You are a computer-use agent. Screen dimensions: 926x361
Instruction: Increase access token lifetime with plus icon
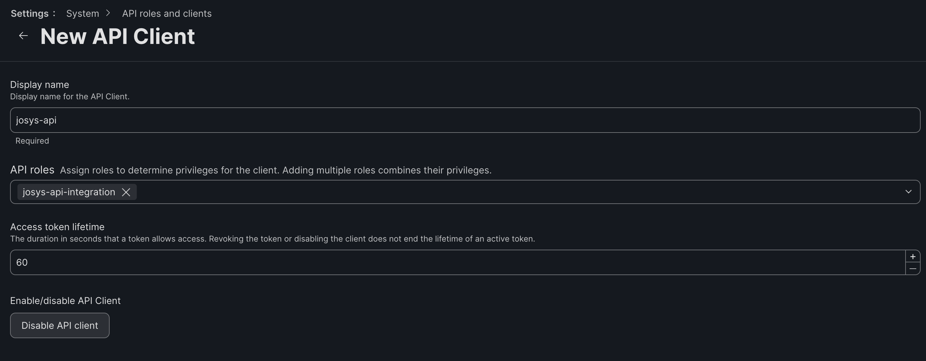point(912,257)
